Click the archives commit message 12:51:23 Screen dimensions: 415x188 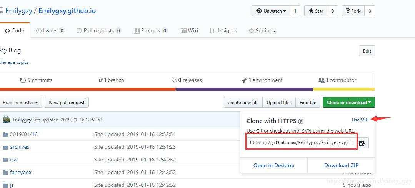[x=135, y=147]
